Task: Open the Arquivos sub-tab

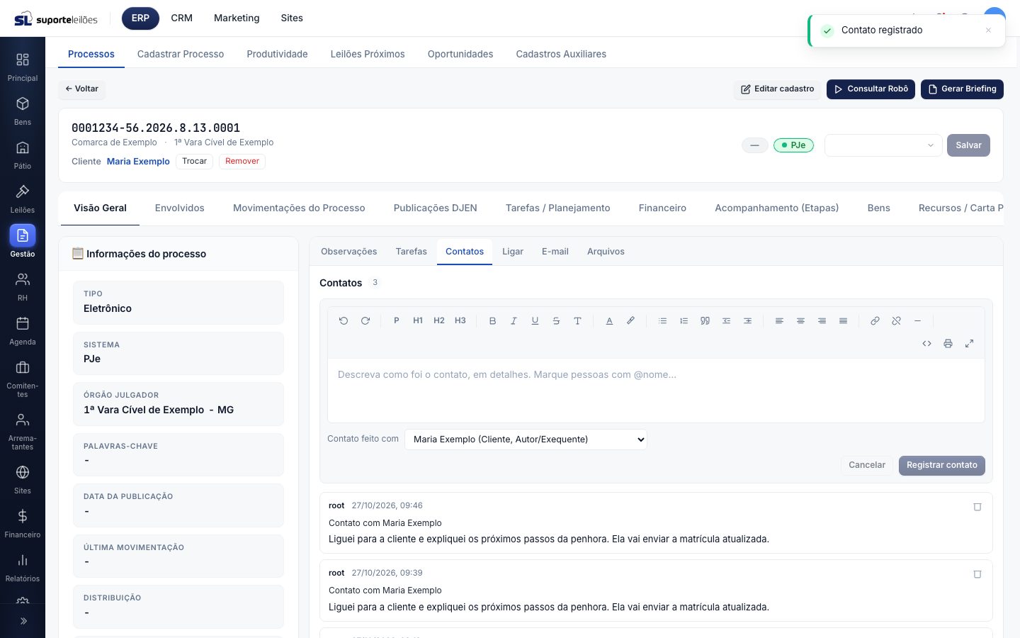Action: [606, 252]
